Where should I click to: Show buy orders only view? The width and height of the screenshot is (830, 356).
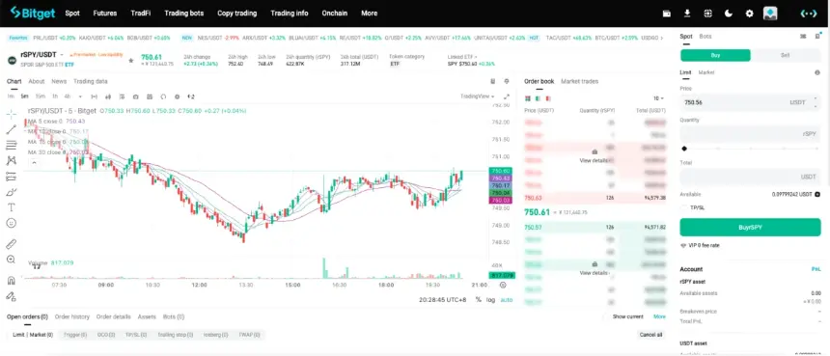(538, 98)
